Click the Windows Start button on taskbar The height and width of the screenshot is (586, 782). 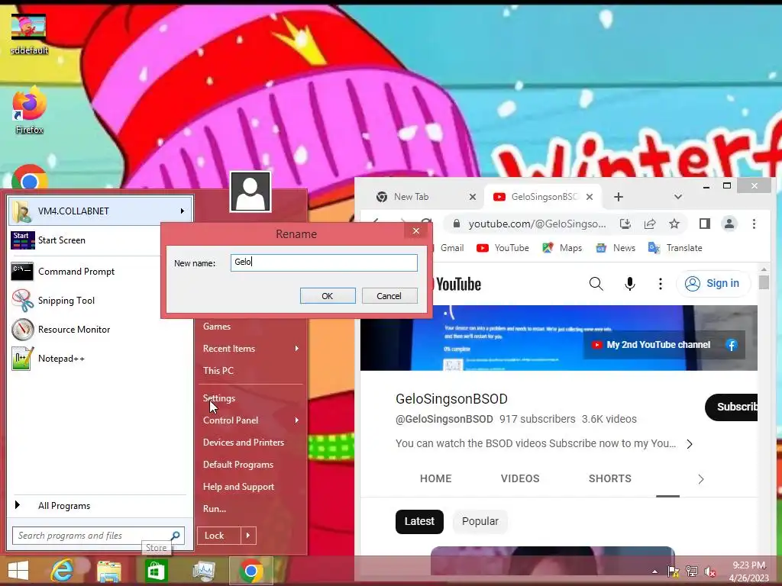tap(18, 571)
